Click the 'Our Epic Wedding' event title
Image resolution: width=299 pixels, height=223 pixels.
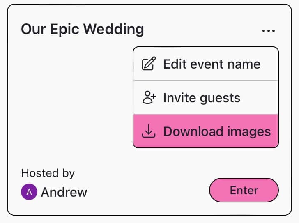[83, 30]
